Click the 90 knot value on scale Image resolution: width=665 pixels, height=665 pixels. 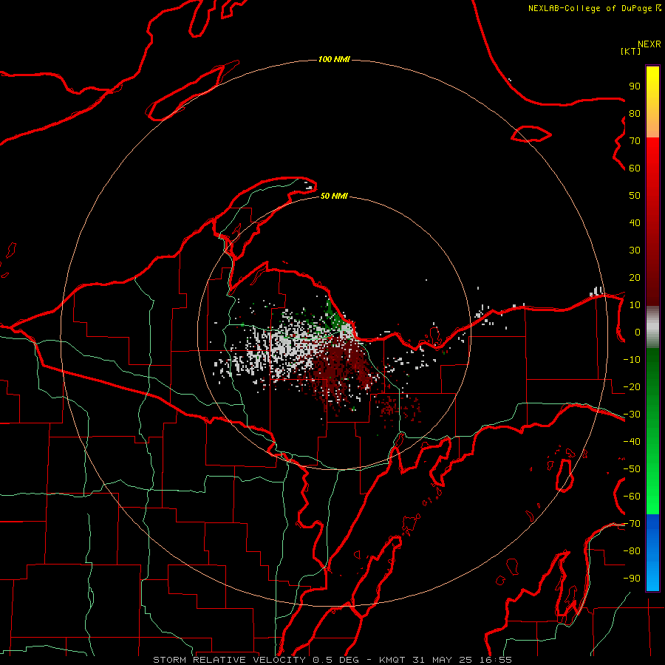(x=635, y=86)
